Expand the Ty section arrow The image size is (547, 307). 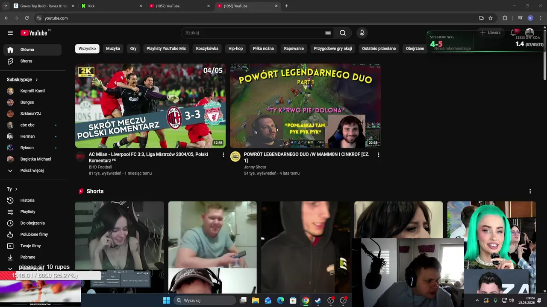click(x=16, y=189)
